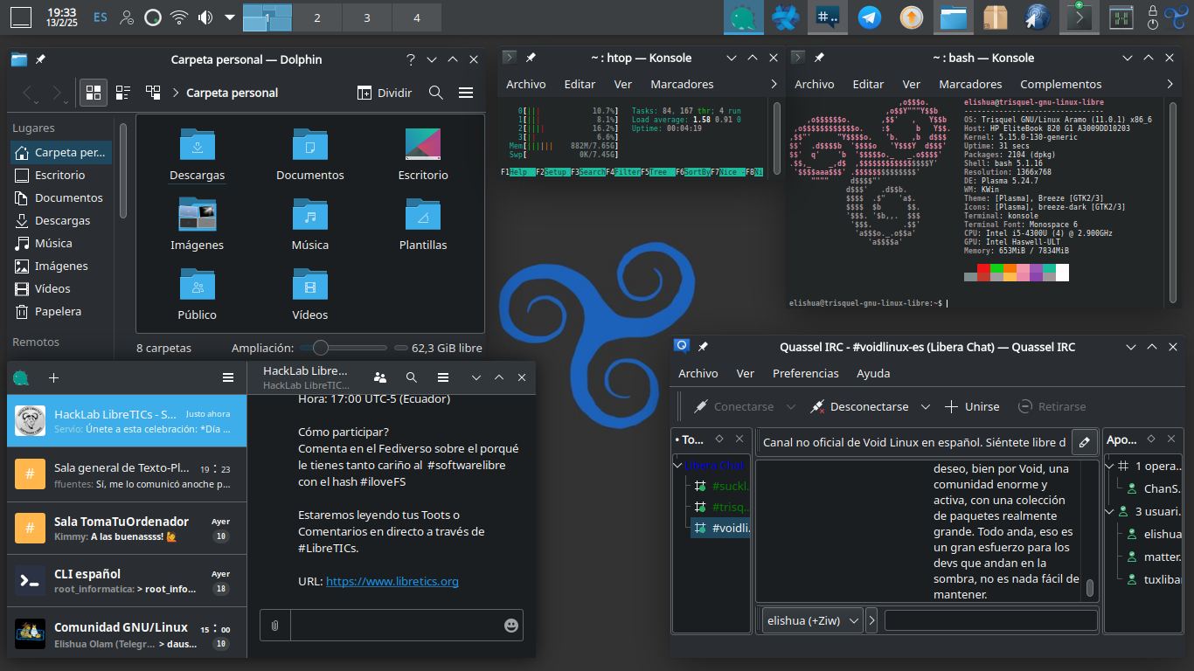Image resolution: width=1194 pixels, height=671 pixels.
Task: Click Desconectarse in Quassel toolbar
Action: click(859, 407)
